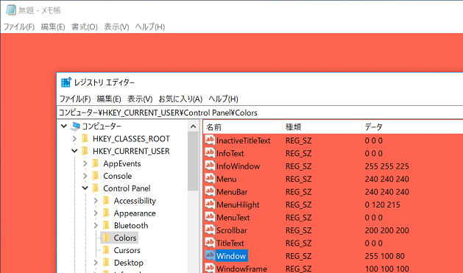Click the データ column header
This screenshot has width=463, height=273.
(412, 127)
